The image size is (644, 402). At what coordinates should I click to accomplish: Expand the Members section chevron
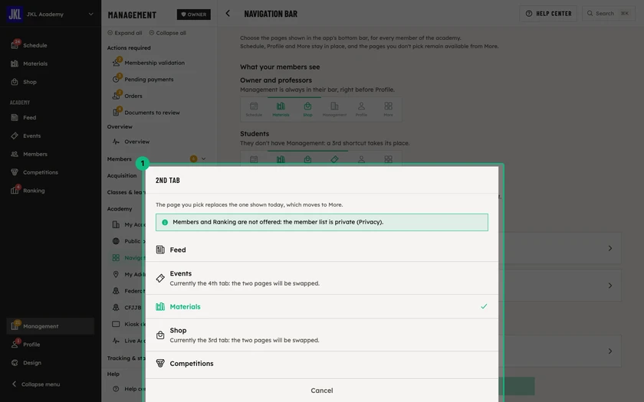203,159
